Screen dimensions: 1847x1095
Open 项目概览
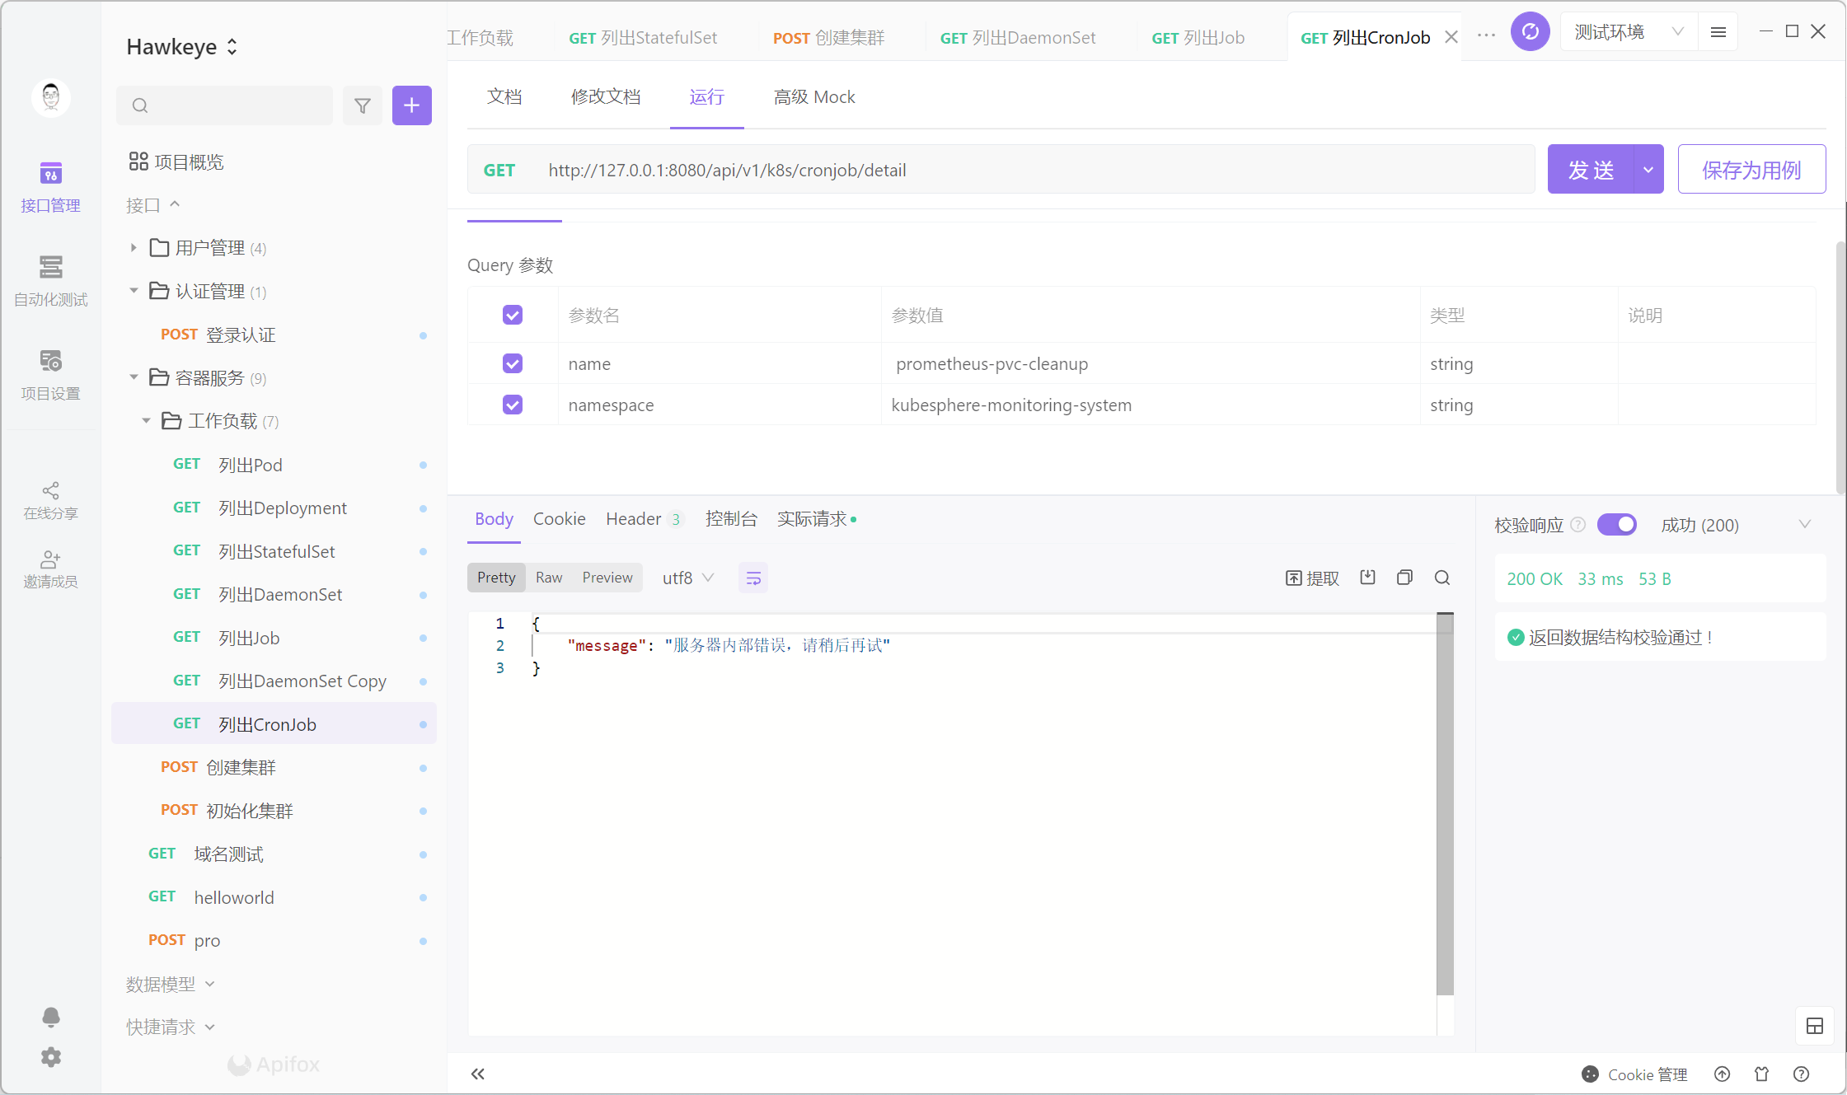176,161
